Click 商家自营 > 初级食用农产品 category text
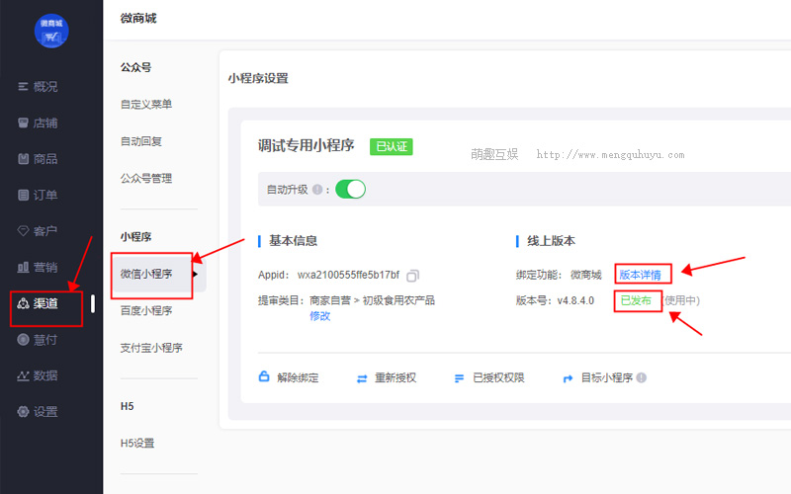This screenshot has height=494, width=791. [x=373, y=300]
